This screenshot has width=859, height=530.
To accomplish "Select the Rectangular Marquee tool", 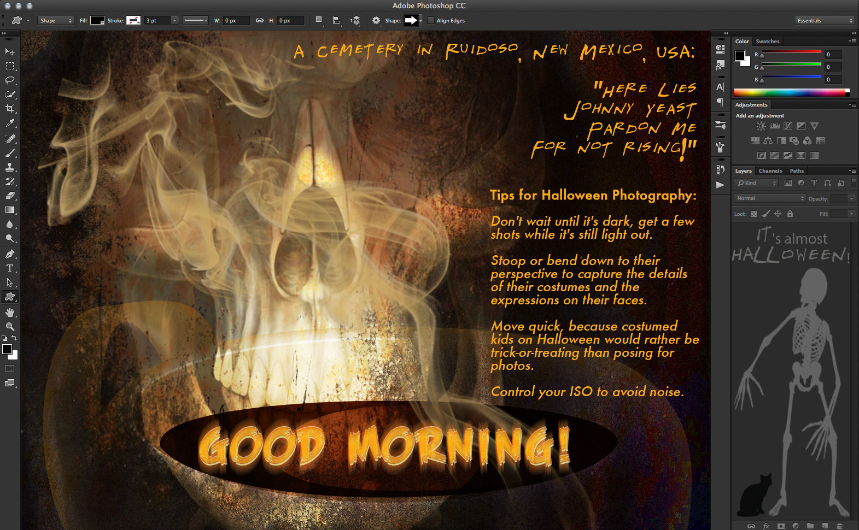I will (10, 66).
